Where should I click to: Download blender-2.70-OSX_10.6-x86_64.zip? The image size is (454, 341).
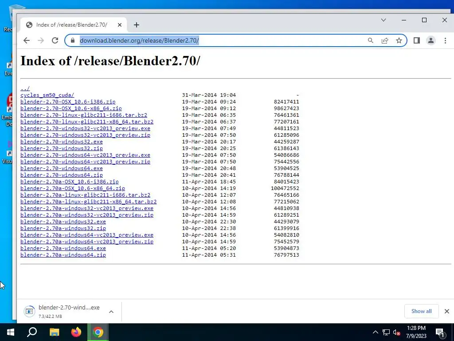[71, 108]
